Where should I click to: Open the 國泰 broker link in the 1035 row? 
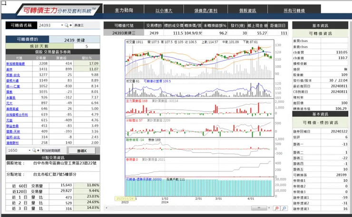coord(9,92)
